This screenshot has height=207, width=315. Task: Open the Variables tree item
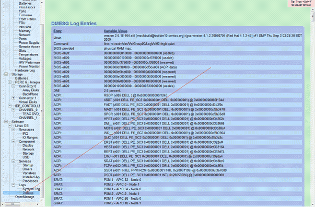coord(29,173)
